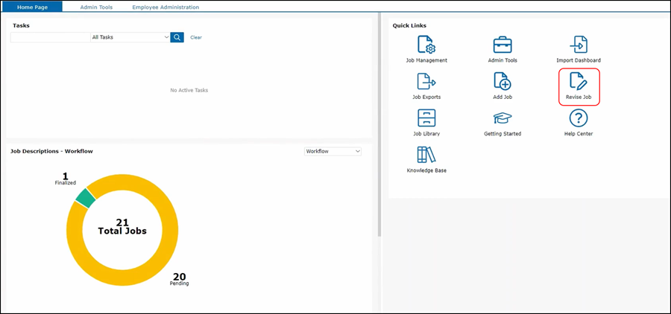This screenshot has height=314, width=671.
Task: Switch to the Employee Administration tab
Action: (166, 7)
